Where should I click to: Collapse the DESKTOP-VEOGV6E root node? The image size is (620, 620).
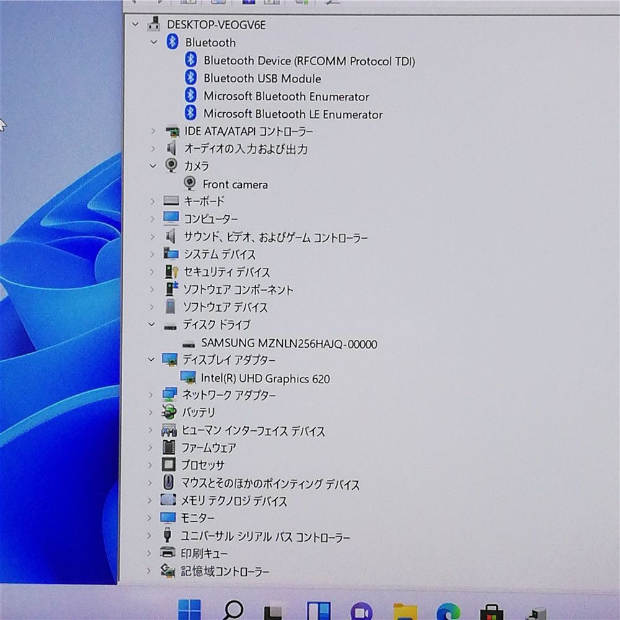135,25
